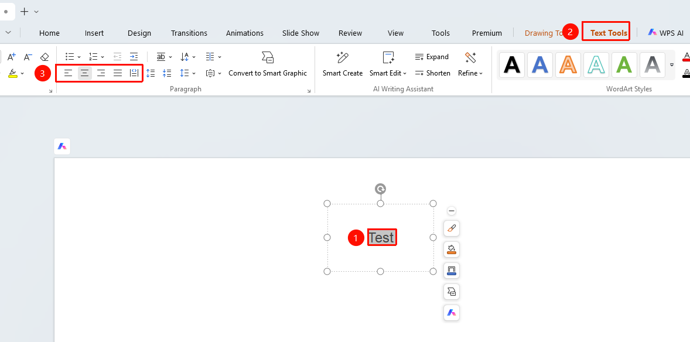Apply the orange outlined WordArt style
The height and width of the screenshot is (342, 690).
coord(568,65)
